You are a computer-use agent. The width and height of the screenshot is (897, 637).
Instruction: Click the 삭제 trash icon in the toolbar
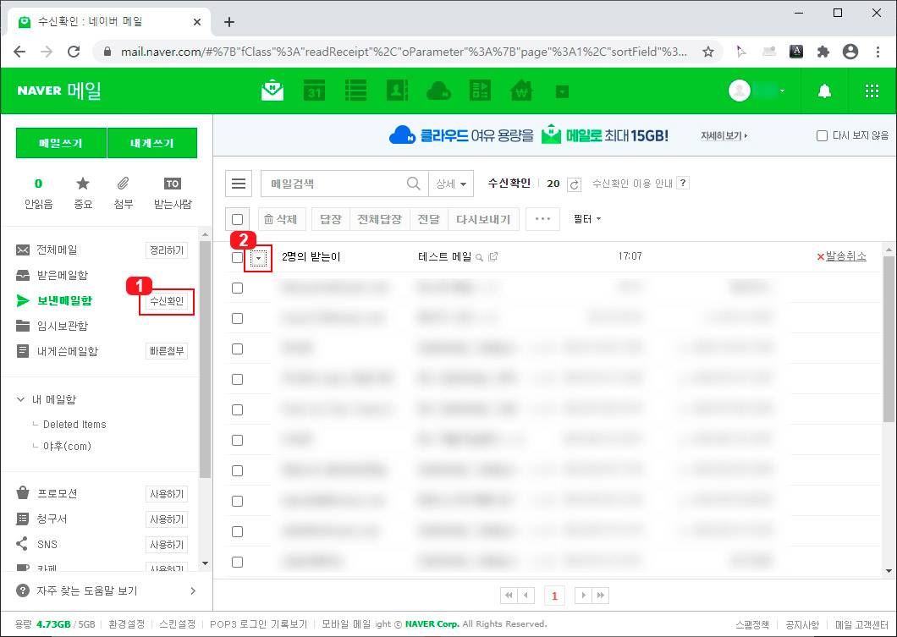(x=281, y=218)
